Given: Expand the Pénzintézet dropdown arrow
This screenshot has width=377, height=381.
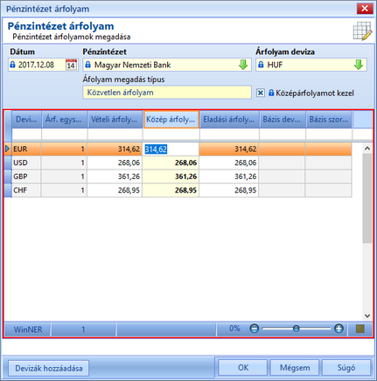Looking at the screenshot, I should (243, 65).
